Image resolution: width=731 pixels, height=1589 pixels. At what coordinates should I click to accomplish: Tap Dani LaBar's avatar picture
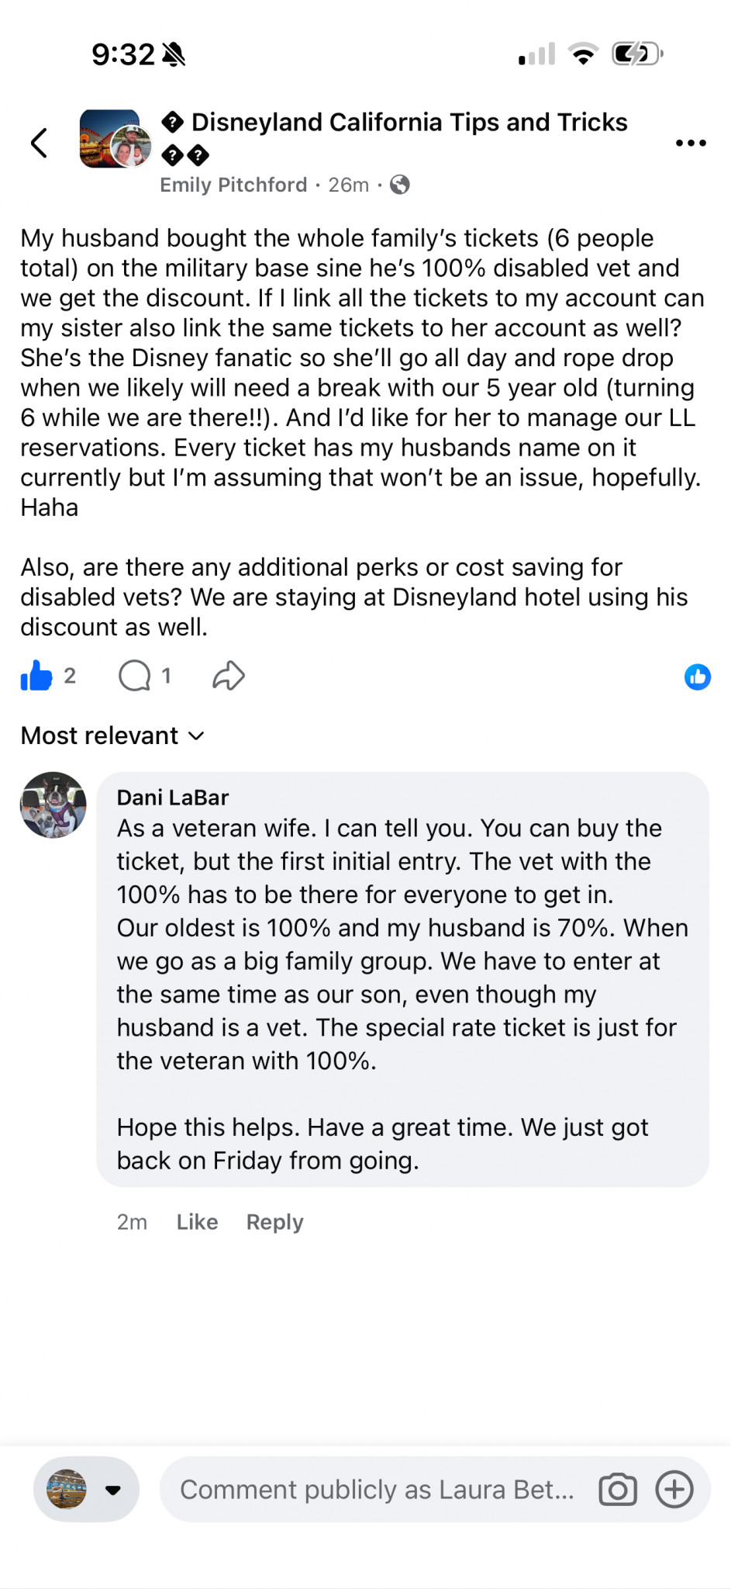[x=53, y=805]
